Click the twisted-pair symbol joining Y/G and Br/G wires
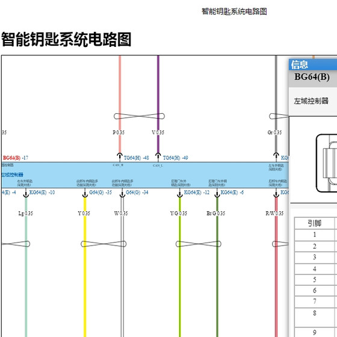The width and height of the screenshot is (337, 337). [x=199, y=244]
